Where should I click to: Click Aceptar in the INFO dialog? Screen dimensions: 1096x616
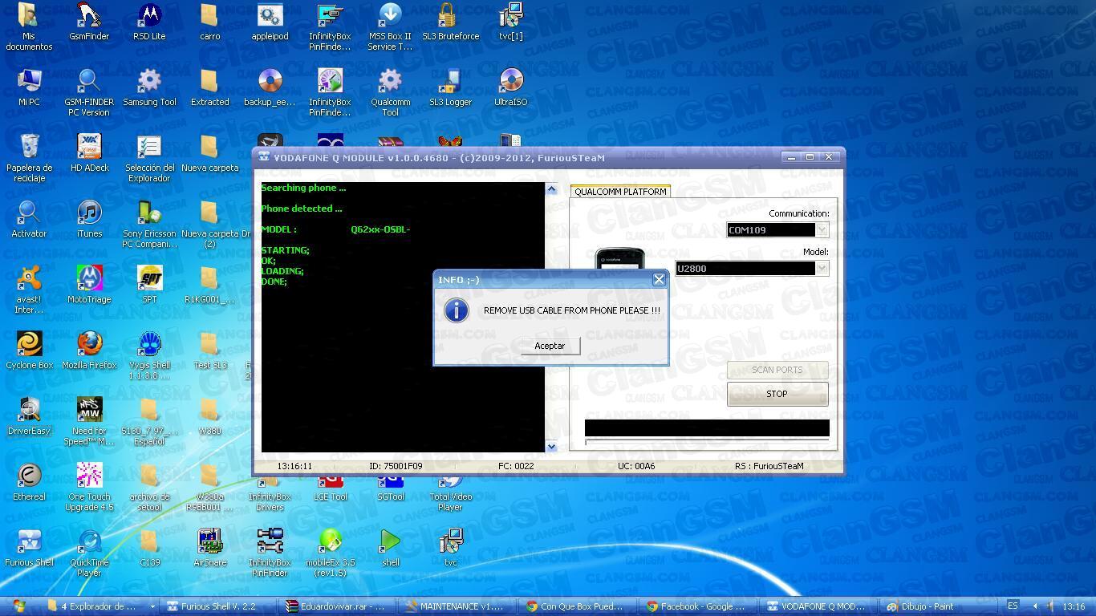(550, 346)
